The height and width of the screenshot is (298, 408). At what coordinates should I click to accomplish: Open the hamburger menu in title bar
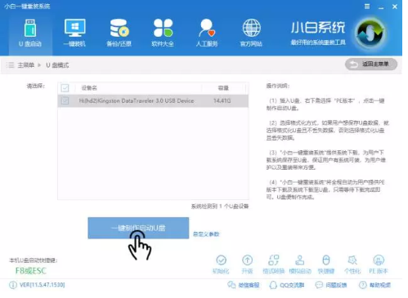click(367, 7)
